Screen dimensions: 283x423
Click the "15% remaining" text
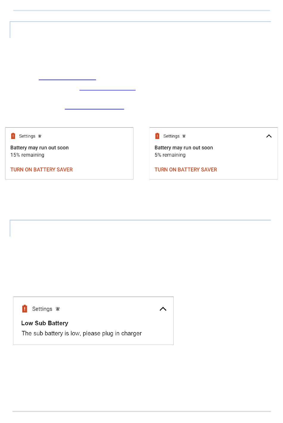27,155
